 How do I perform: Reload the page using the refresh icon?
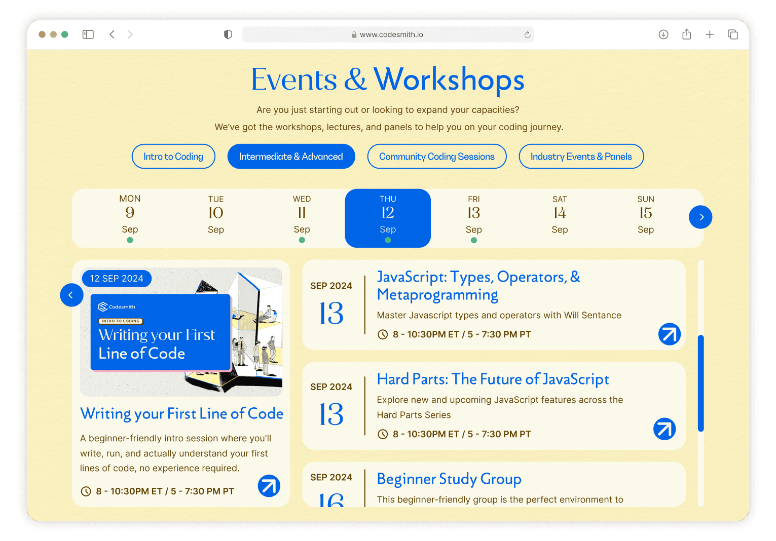click(x=527, y=34)
